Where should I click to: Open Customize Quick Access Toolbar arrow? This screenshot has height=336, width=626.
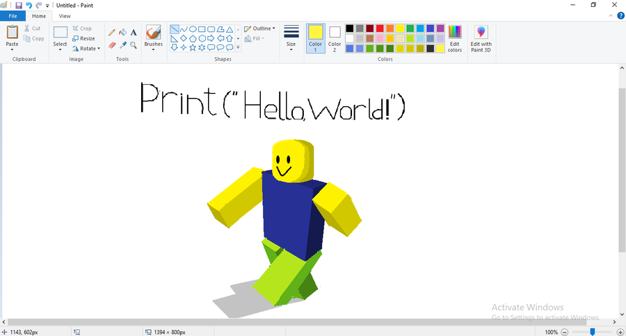pyautogui.click(x=47, y=6)
